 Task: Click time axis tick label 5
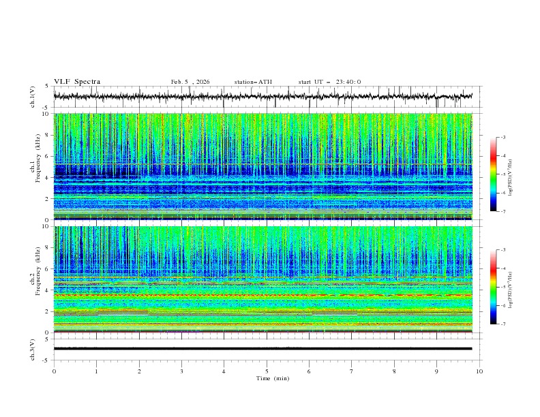click(267, 371)
